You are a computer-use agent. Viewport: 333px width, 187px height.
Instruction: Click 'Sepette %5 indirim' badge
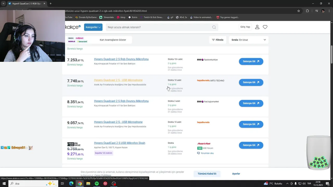[x=104, y=153]
